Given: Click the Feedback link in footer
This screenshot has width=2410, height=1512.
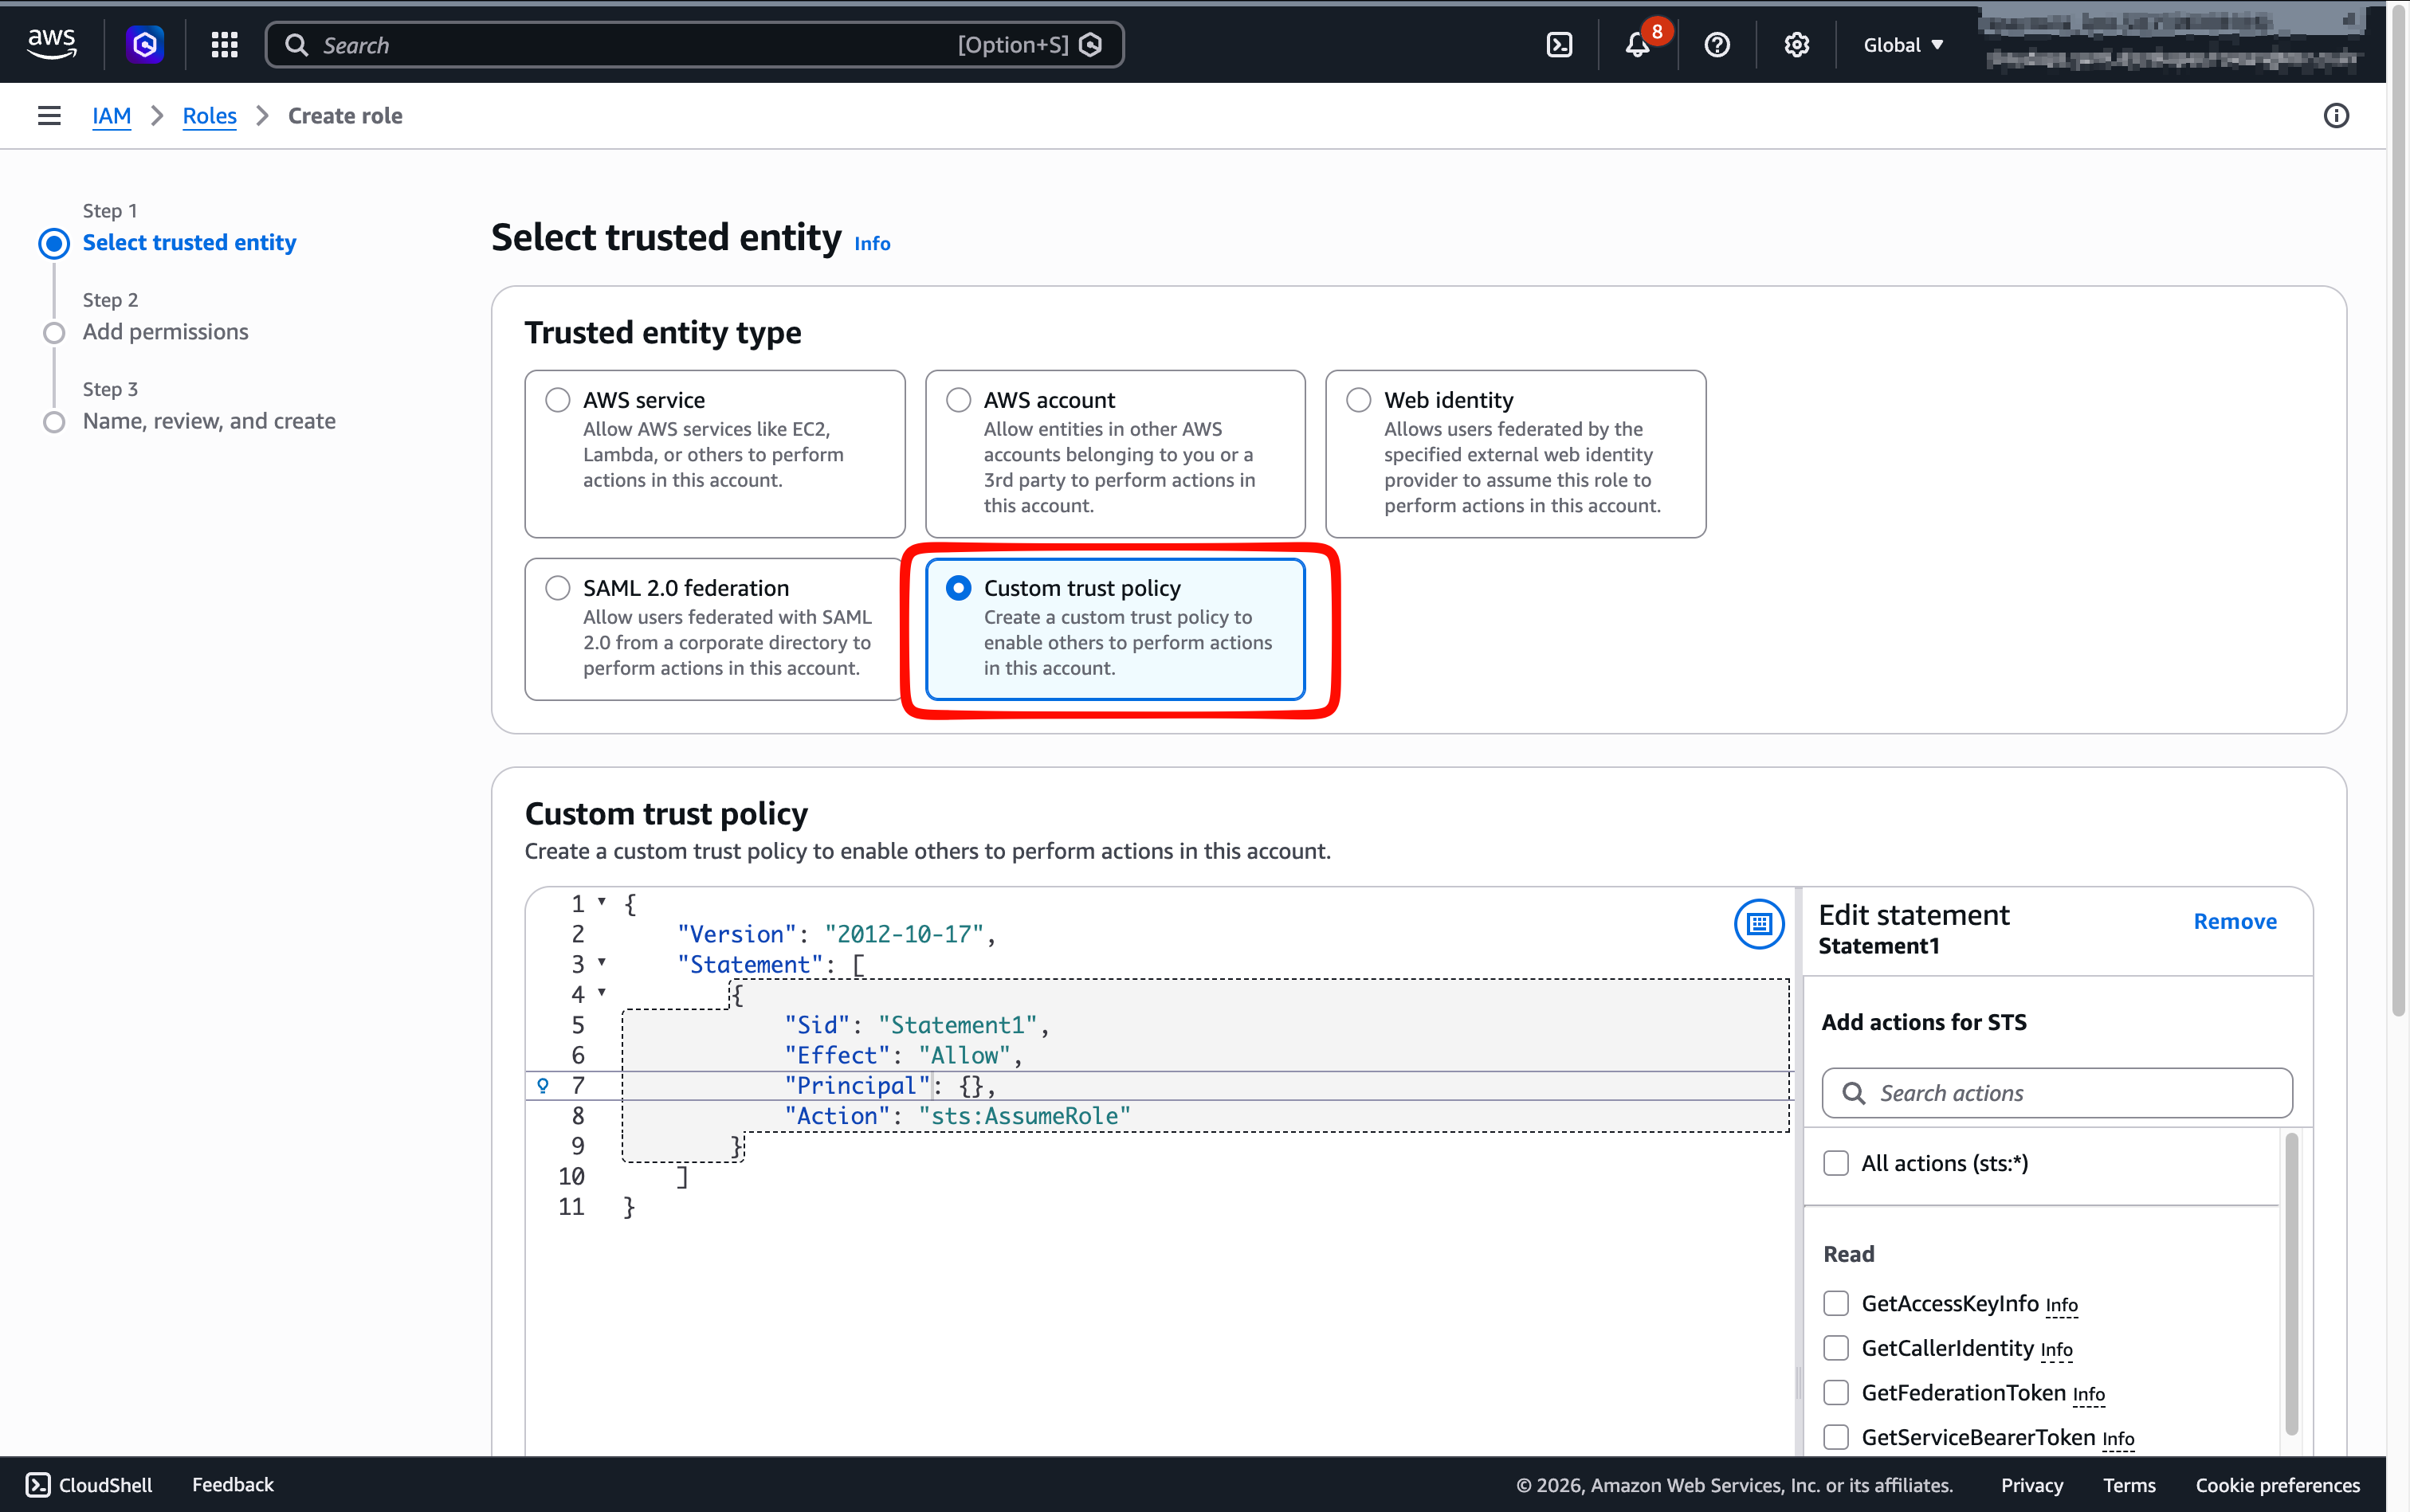Looking at the screenshot, I should tap(232, 1485).
